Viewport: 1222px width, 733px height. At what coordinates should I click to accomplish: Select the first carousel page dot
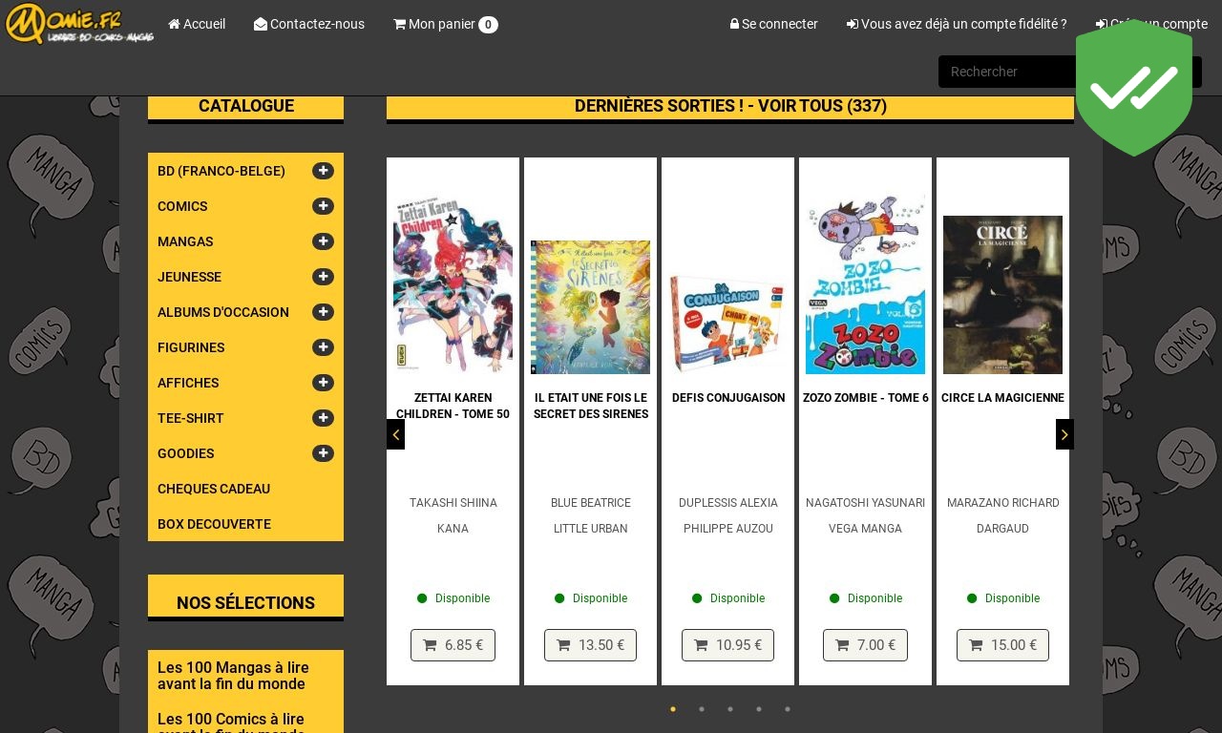click(673, 709)
